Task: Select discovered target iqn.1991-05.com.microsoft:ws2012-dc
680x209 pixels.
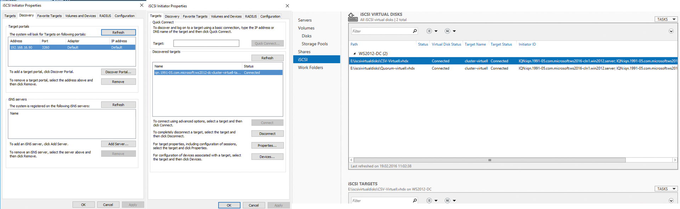Action: 218,73
